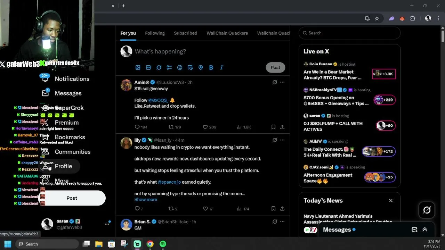445x250 pixels.
Task: Bookmark lily's post
Action: pyautogui.click(x=273, y=209)
